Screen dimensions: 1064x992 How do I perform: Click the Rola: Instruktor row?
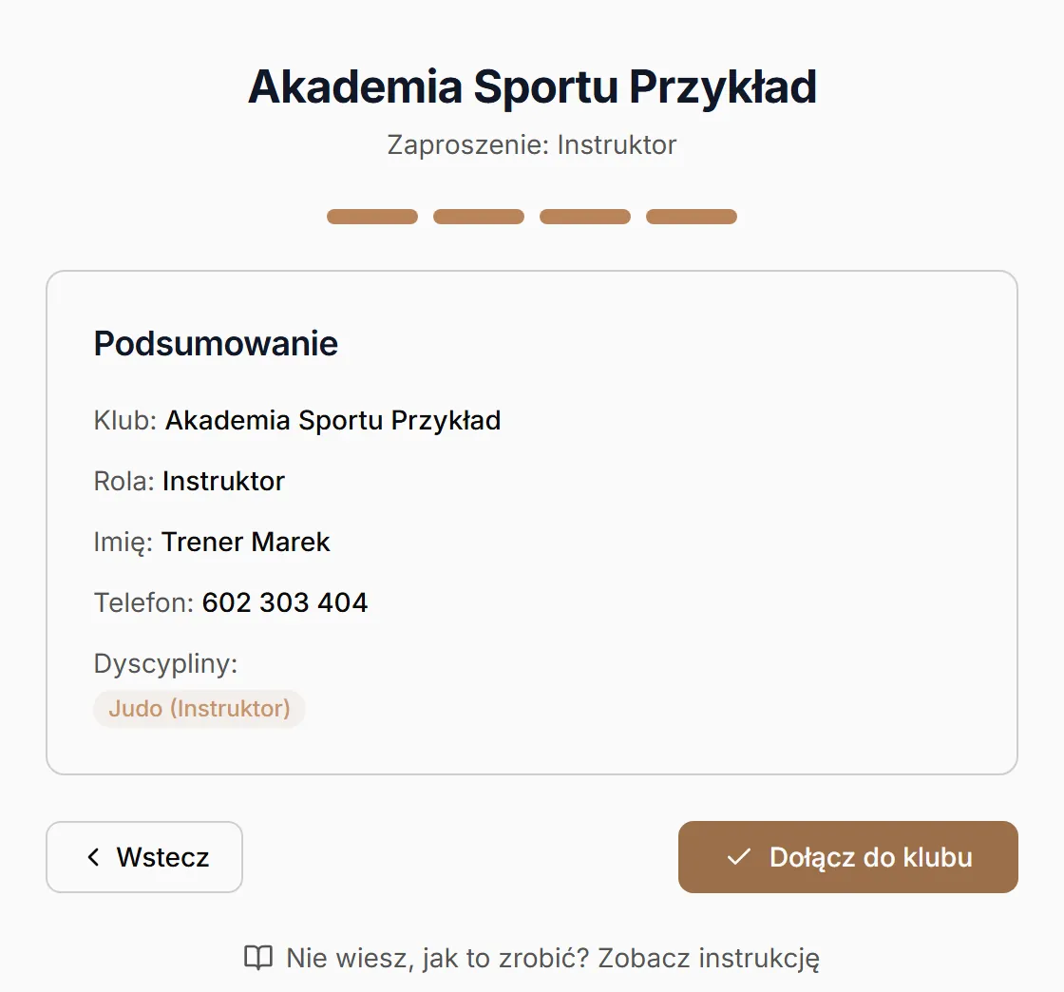click(189, 481)
